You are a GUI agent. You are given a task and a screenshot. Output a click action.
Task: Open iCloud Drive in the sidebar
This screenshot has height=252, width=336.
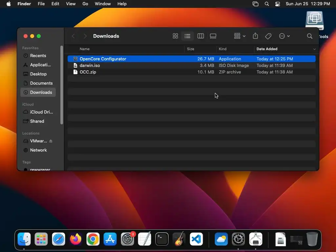[38, 112]
